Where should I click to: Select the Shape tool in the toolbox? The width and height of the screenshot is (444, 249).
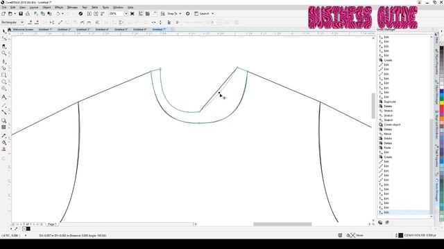(4, 38)
